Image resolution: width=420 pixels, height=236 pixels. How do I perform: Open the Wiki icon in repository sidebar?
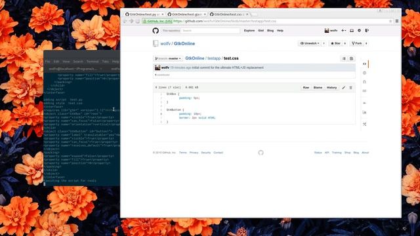[x=364, y=91]
